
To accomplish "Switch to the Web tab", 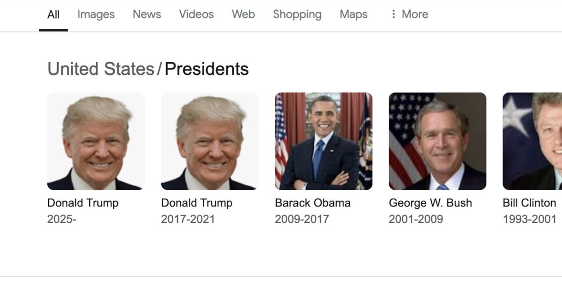I will tap(243, 15).
